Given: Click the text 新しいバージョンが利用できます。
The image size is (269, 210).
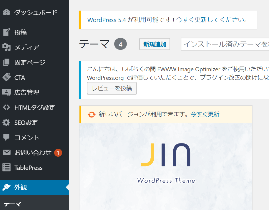Looking at the screenshot, I should (144, 114).
